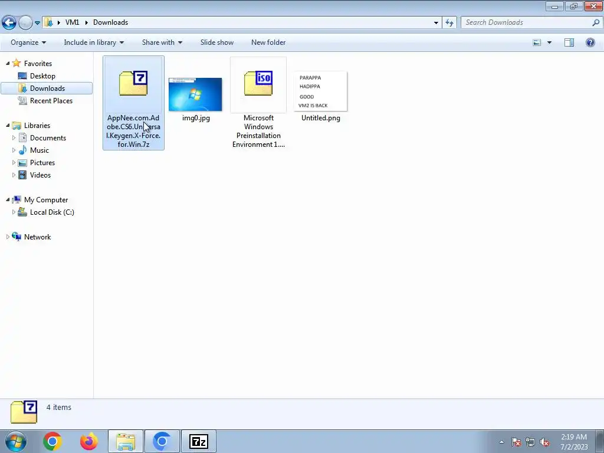Change your view icon button
The height and width of the screenshot is (453, 604).
pyautogui.click(x=537, y=42)
